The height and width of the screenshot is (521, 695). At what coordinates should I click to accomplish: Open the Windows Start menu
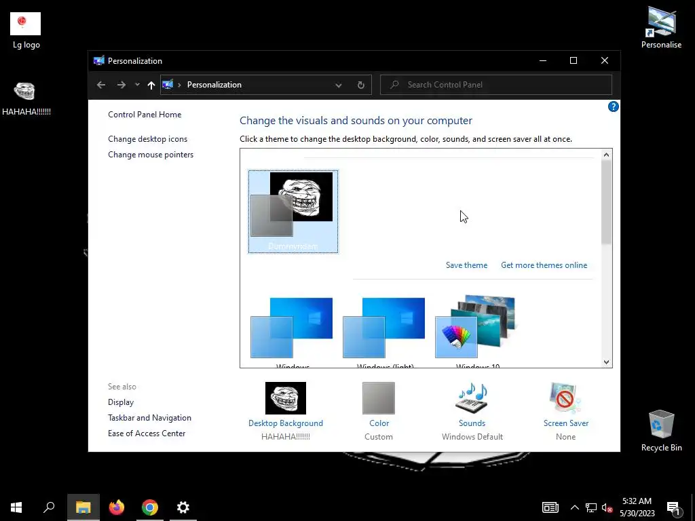(x=16, y=507)
